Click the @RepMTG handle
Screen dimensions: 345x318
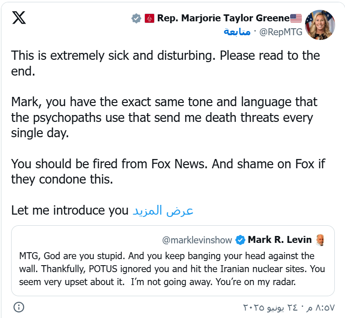coord(280,32)
